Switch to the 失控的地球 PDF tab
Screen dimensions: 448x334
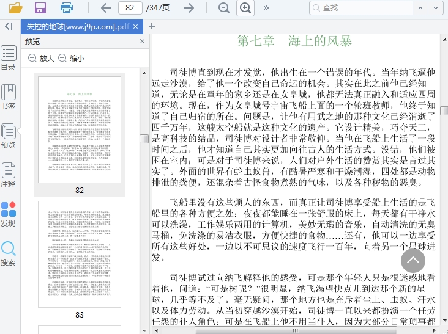[77, 27]
